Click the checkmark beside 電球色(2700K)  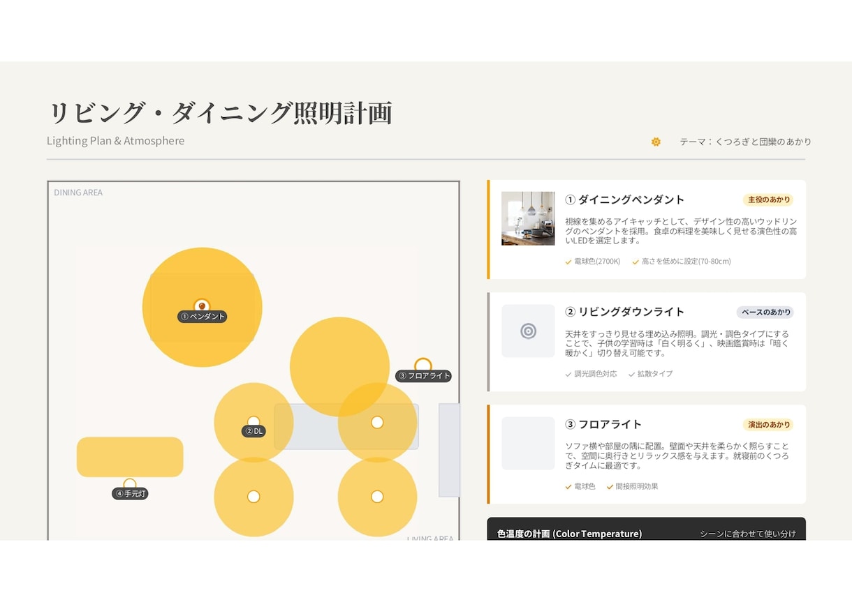point(568,262)
